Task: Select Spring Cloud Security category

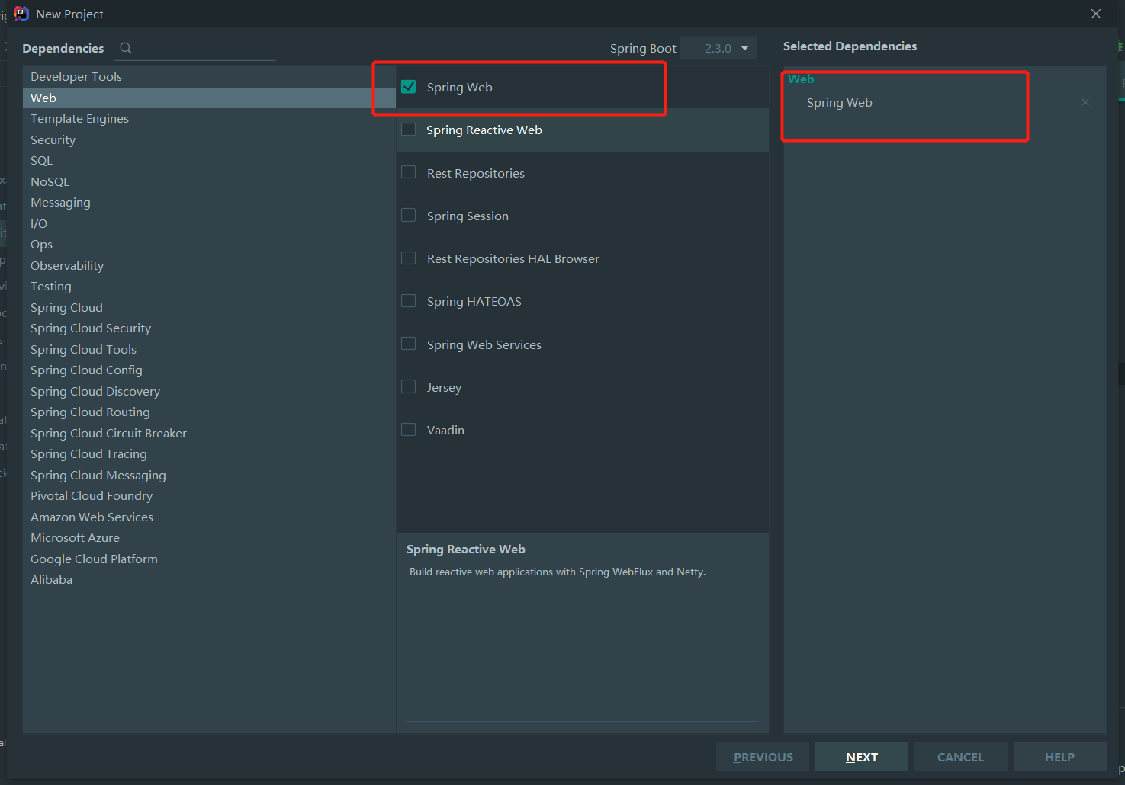Action: pyautogui.click(x=209, y=328)
